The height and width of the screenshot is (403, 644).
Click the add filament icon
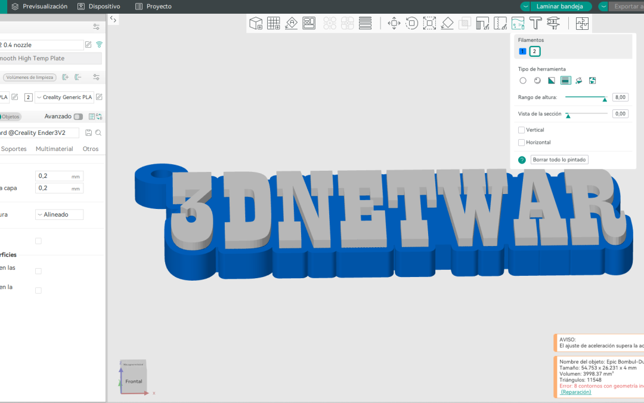point(66,77)
